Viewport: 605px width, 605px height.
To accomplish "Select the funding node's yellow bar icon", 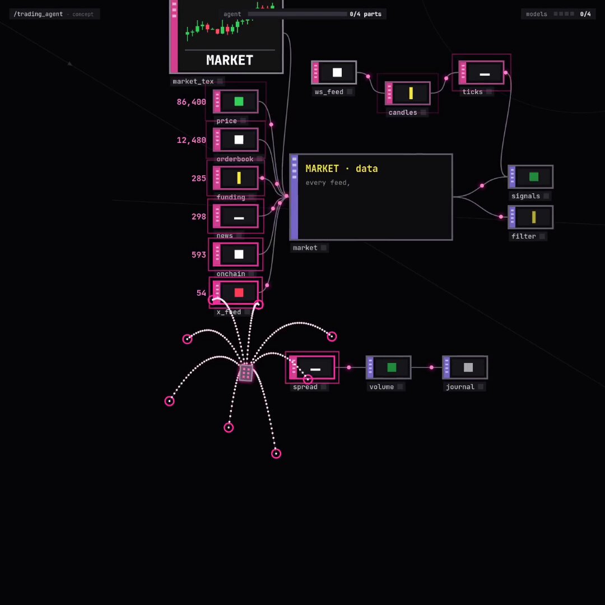I will tap(239, 178).
